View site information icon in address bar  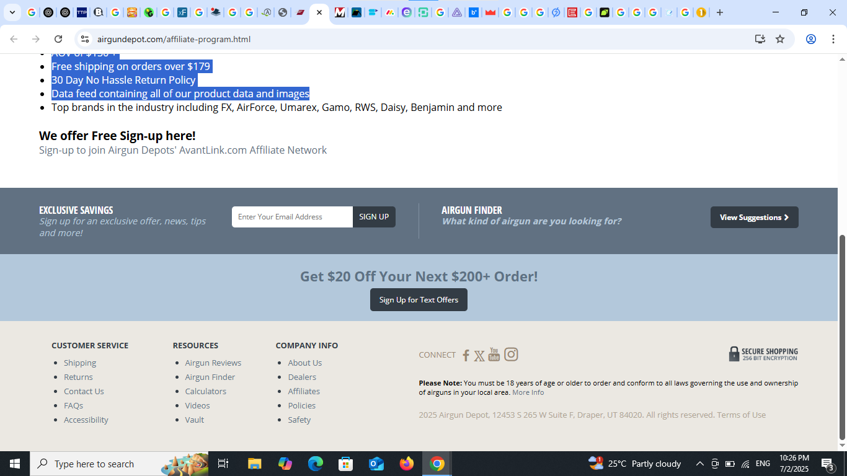pos(85,39)
